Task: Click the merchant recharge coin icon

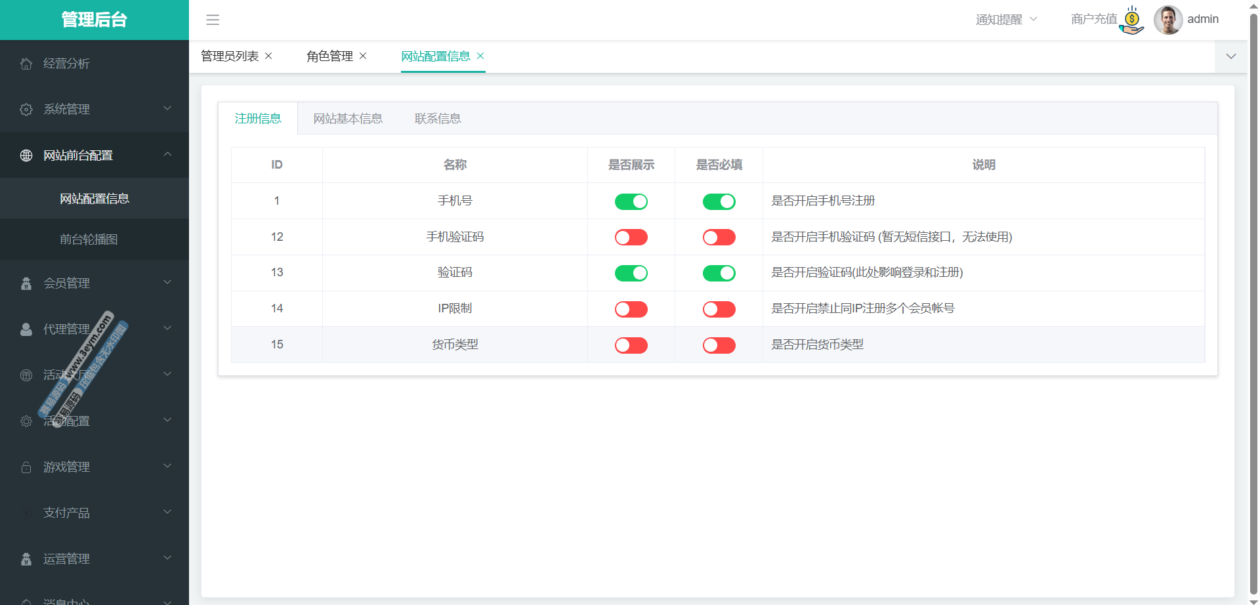Action: coord(1132,20)
